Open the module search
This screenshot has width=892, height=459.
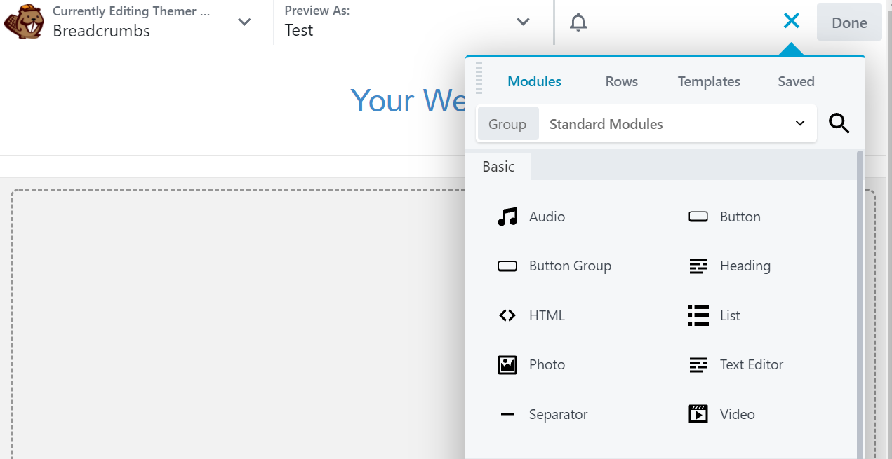[x=839, y=123]
